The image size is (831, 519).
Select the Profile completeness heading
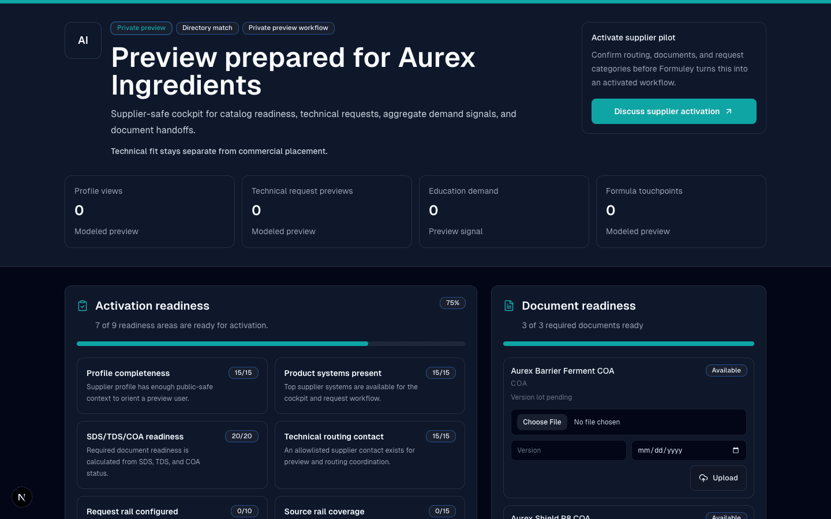pos(128,374)
